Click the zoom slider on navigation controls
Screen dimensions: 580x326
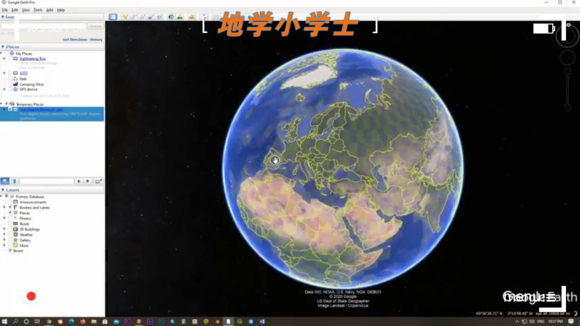(x=567, y=89)
